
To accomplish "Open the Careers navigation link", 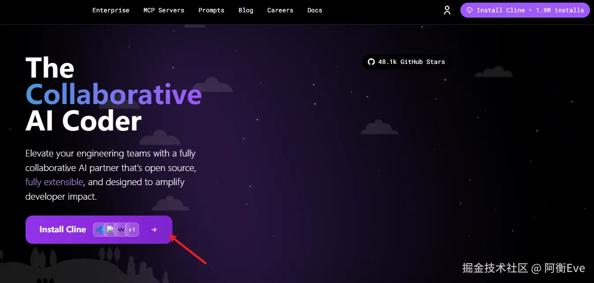I will pos(280,10).
